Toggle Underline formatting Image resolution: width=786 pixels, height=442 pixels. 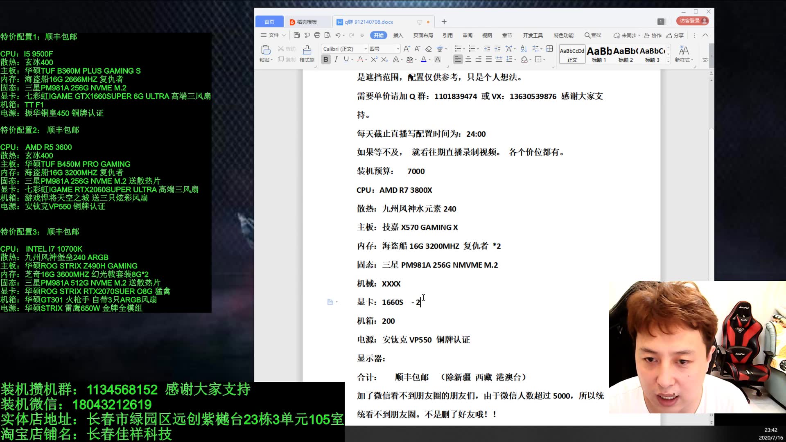(x=346, y=59)
